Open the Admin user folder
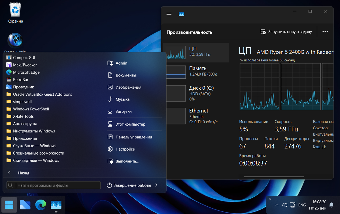This screenshot has width=340, height=214. point(117,63)
